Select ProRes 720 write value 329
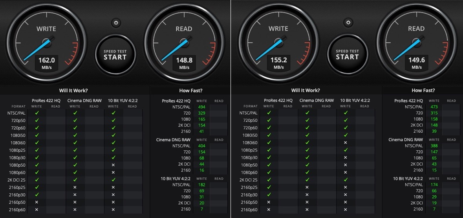The width and height of the screenshot is (463, 218). [202, 113]
